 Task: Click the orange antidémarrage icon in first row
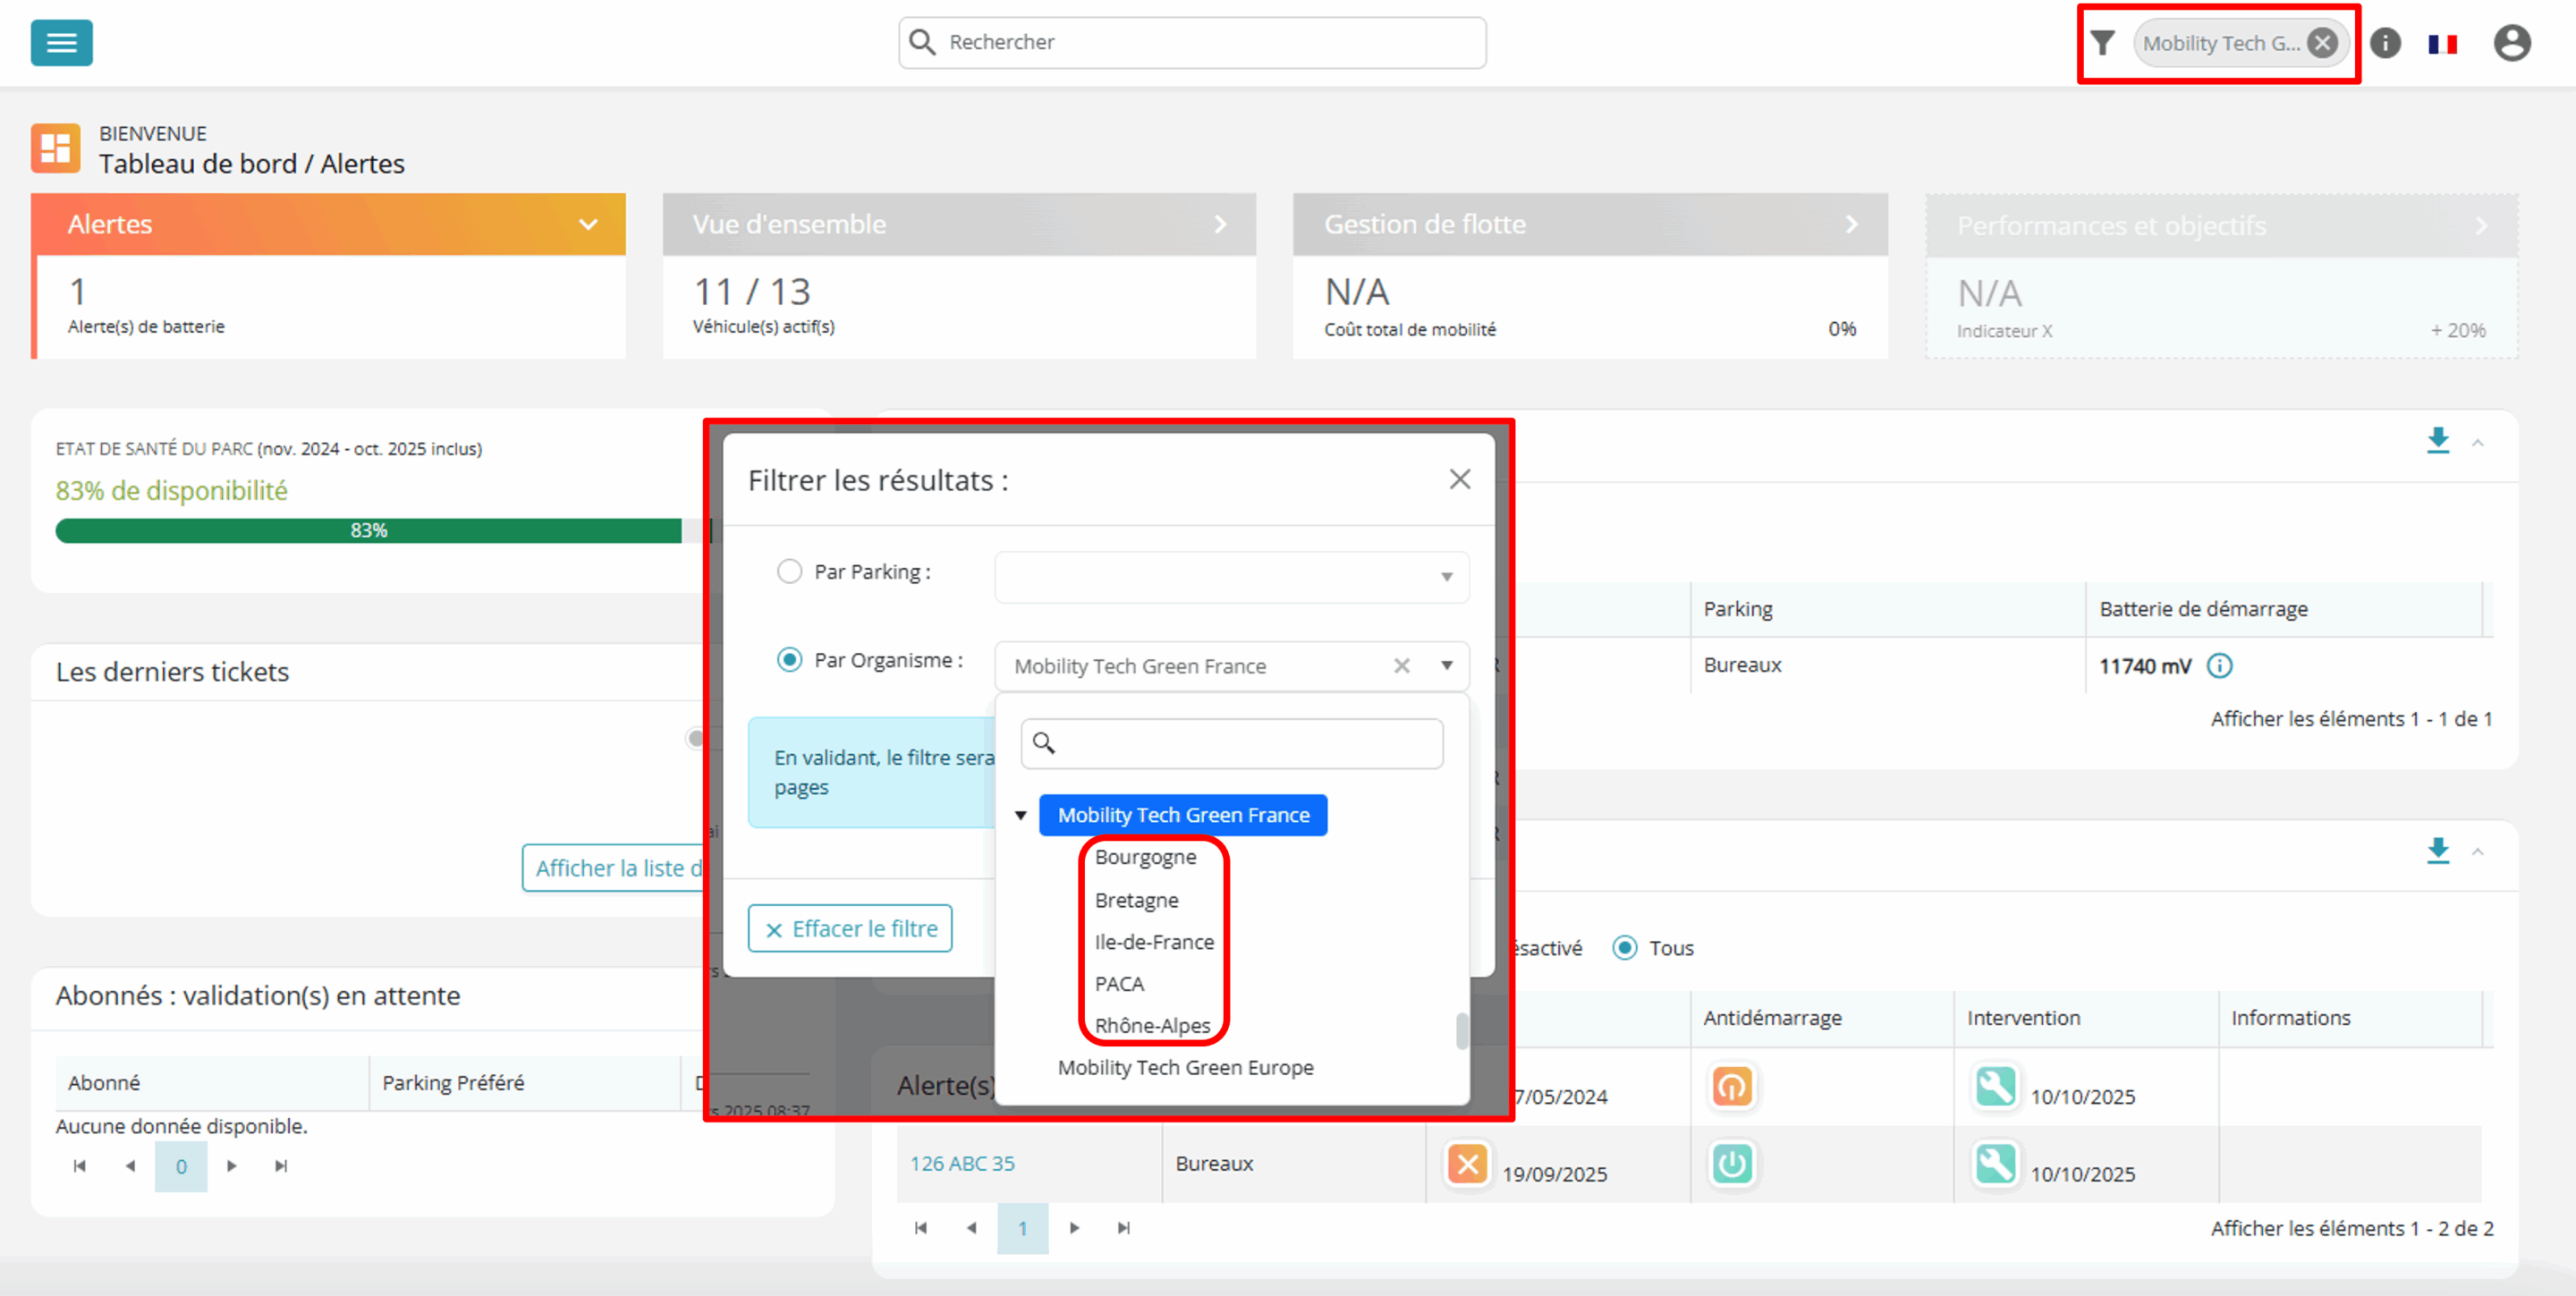(1732, 1086)
